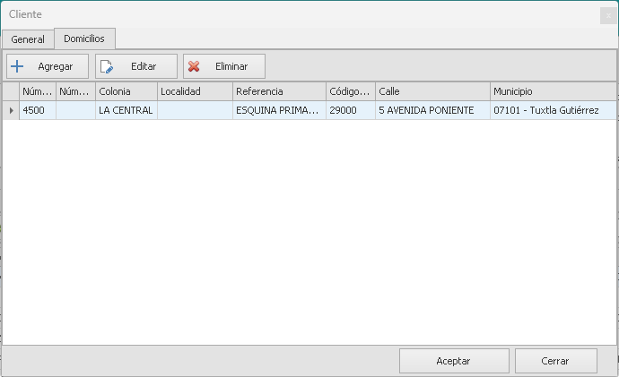
Task: Select the postal code 29000 cell
Action: pos(350,110)
